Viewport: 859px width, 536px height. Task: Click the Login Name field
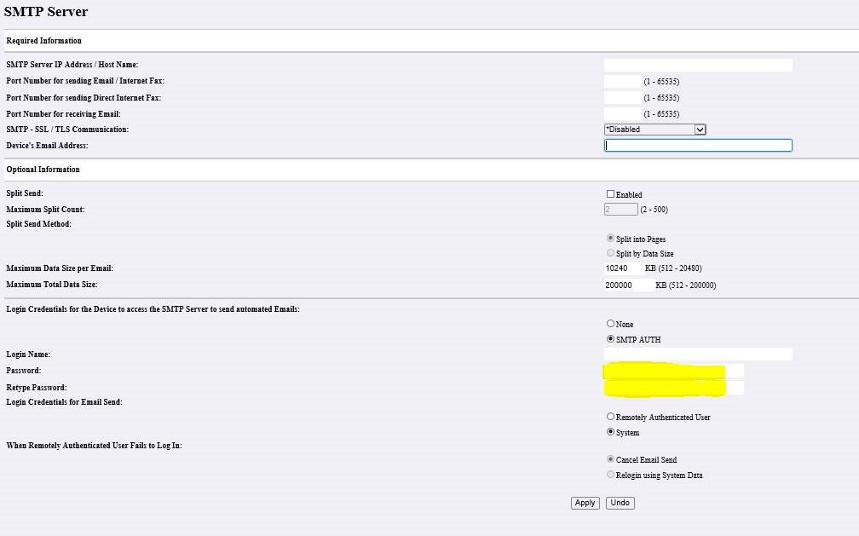point(697,354)
